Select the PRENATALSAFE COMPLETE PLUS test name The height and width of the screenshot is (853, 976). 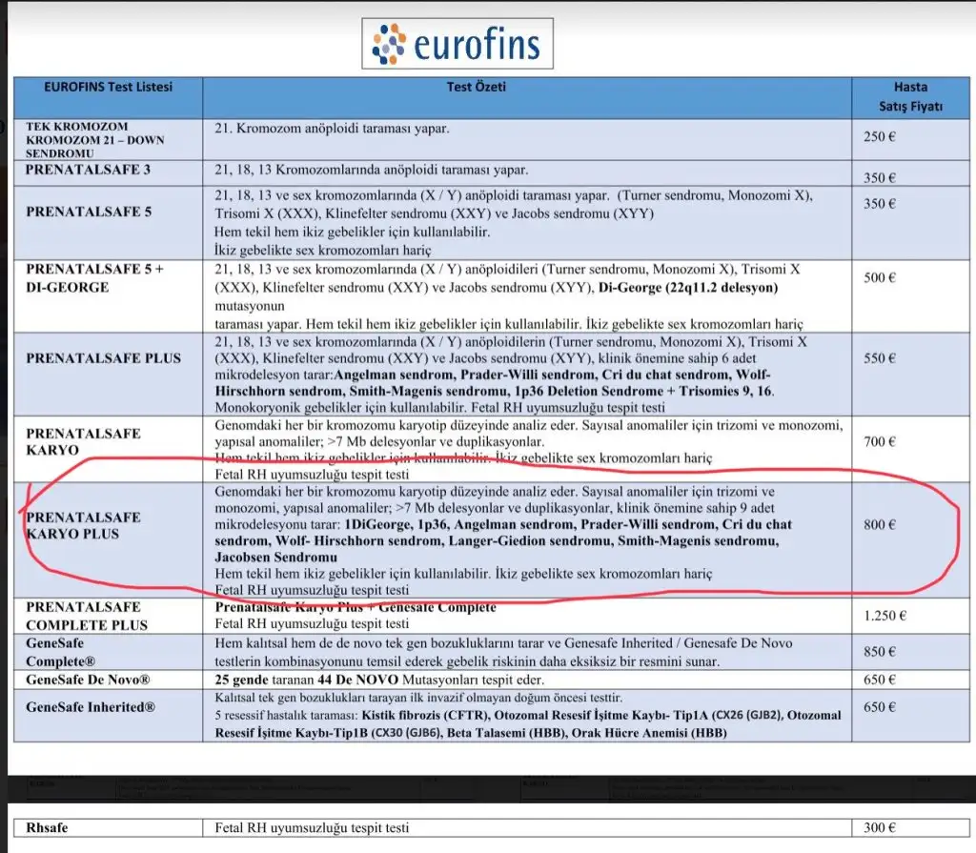click(x=87, y=616)
